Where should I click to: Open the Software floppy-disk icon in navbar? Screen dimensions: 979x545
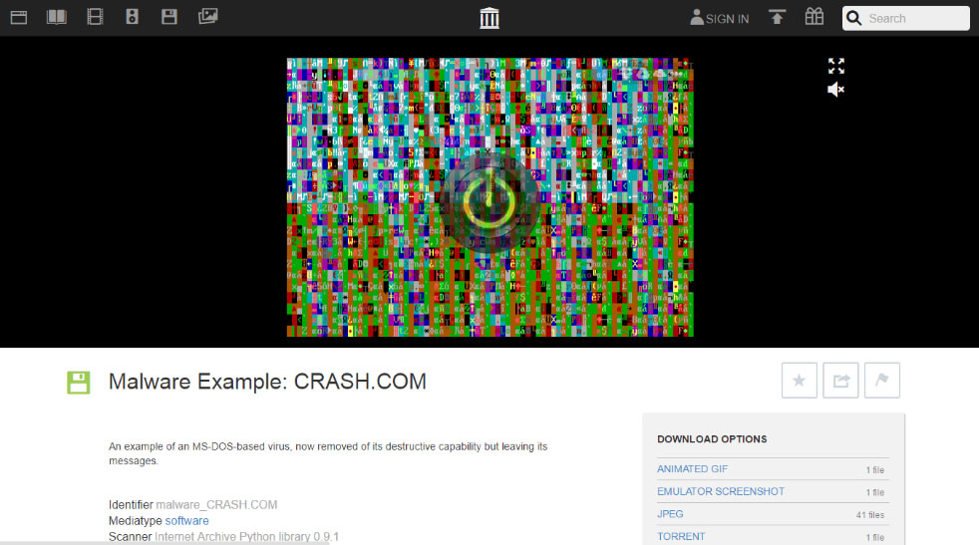169,17
